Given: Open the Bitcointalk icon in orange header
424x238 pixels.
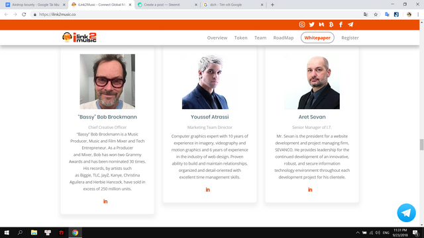Looking at the screenshot, I should (331, 24).
